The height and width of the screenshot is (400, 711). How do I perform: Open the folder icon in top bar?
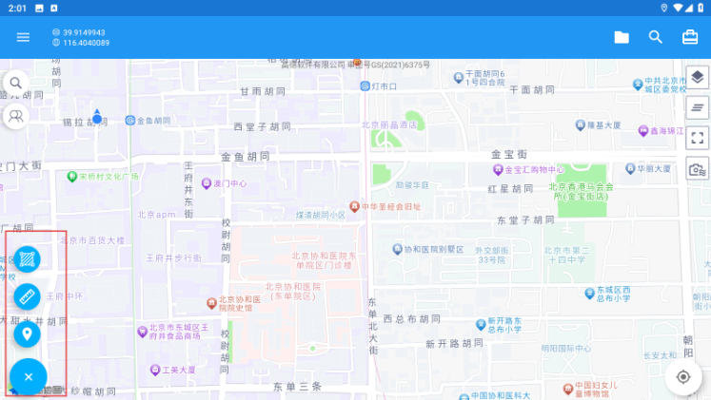pyautogui.click(x=622, y=37)
